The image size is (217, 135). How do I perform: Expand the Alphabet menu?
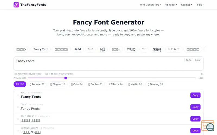171,5
